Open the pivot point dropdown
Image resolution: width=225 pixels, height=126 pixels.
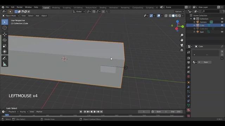tap(89, 12)
